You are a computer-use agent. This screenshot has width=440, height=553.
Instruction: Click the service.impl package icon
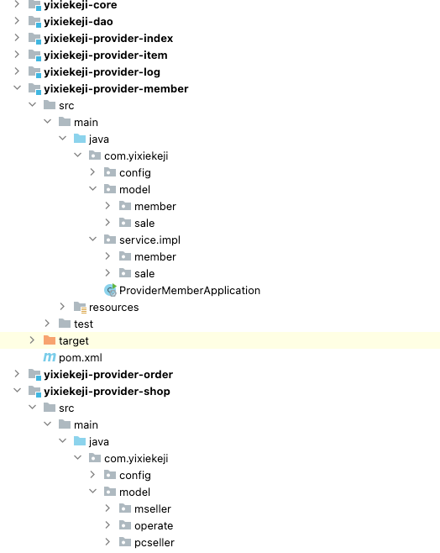pos(110,240)
